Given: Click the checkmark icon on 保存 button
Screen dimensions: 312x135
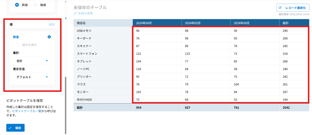Looking at the screenshot, I should pyautogui.click(x=10, y=128).
